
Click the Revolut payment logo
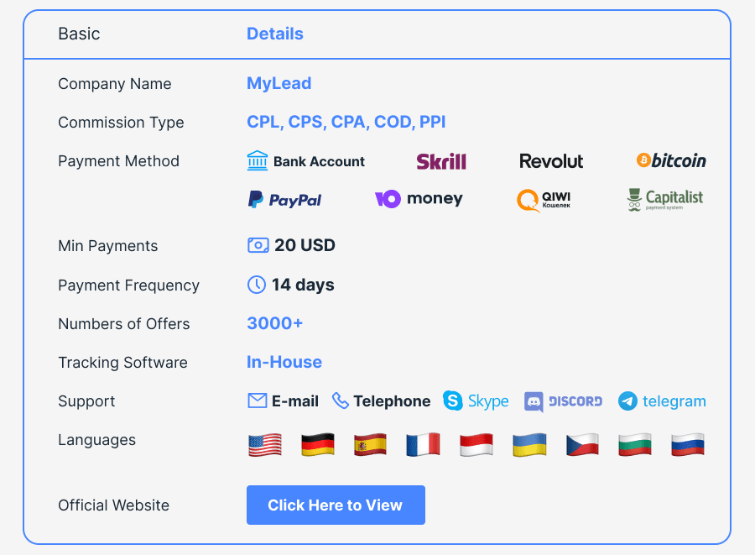click(x=551, y=161)
